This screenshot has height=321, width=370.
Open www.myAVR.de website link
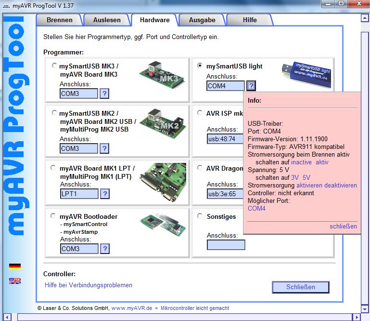click(132, 308)
